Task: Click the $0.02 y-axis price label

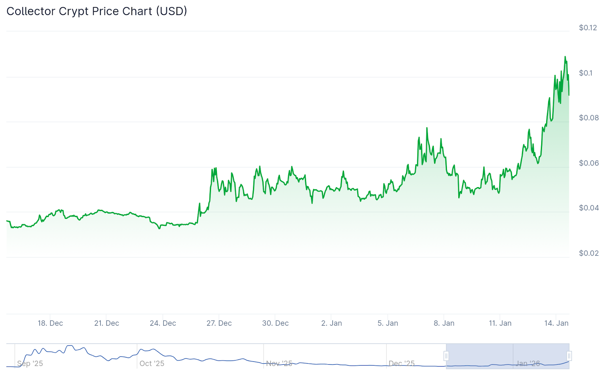Action: tap(589, 253)
